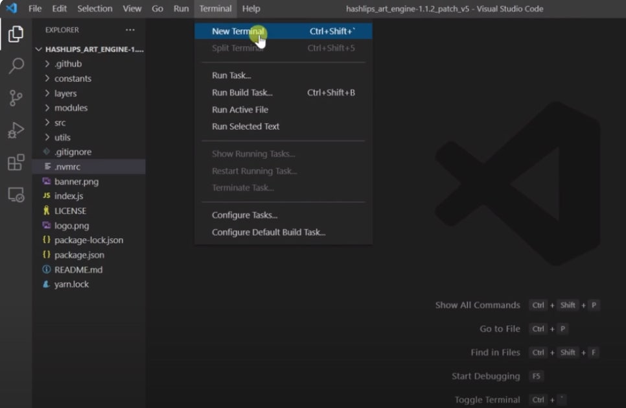Open the Search view icon
Image resolution: width=626 pixels, height=408 pixels.
click(16, 66)
